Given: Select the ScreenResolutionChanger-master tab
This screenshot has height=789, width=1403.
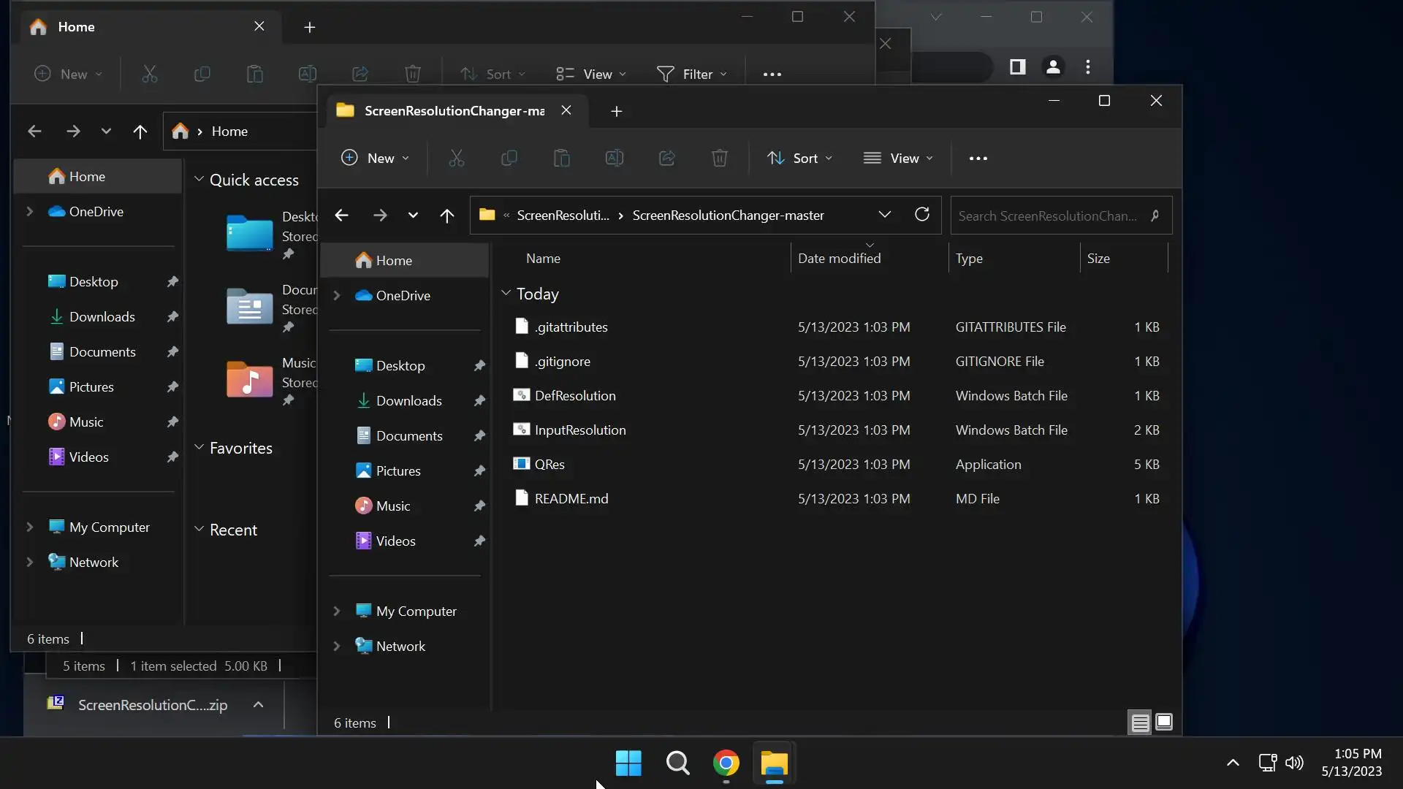Looking at the screenshot, I should (453, 111).
